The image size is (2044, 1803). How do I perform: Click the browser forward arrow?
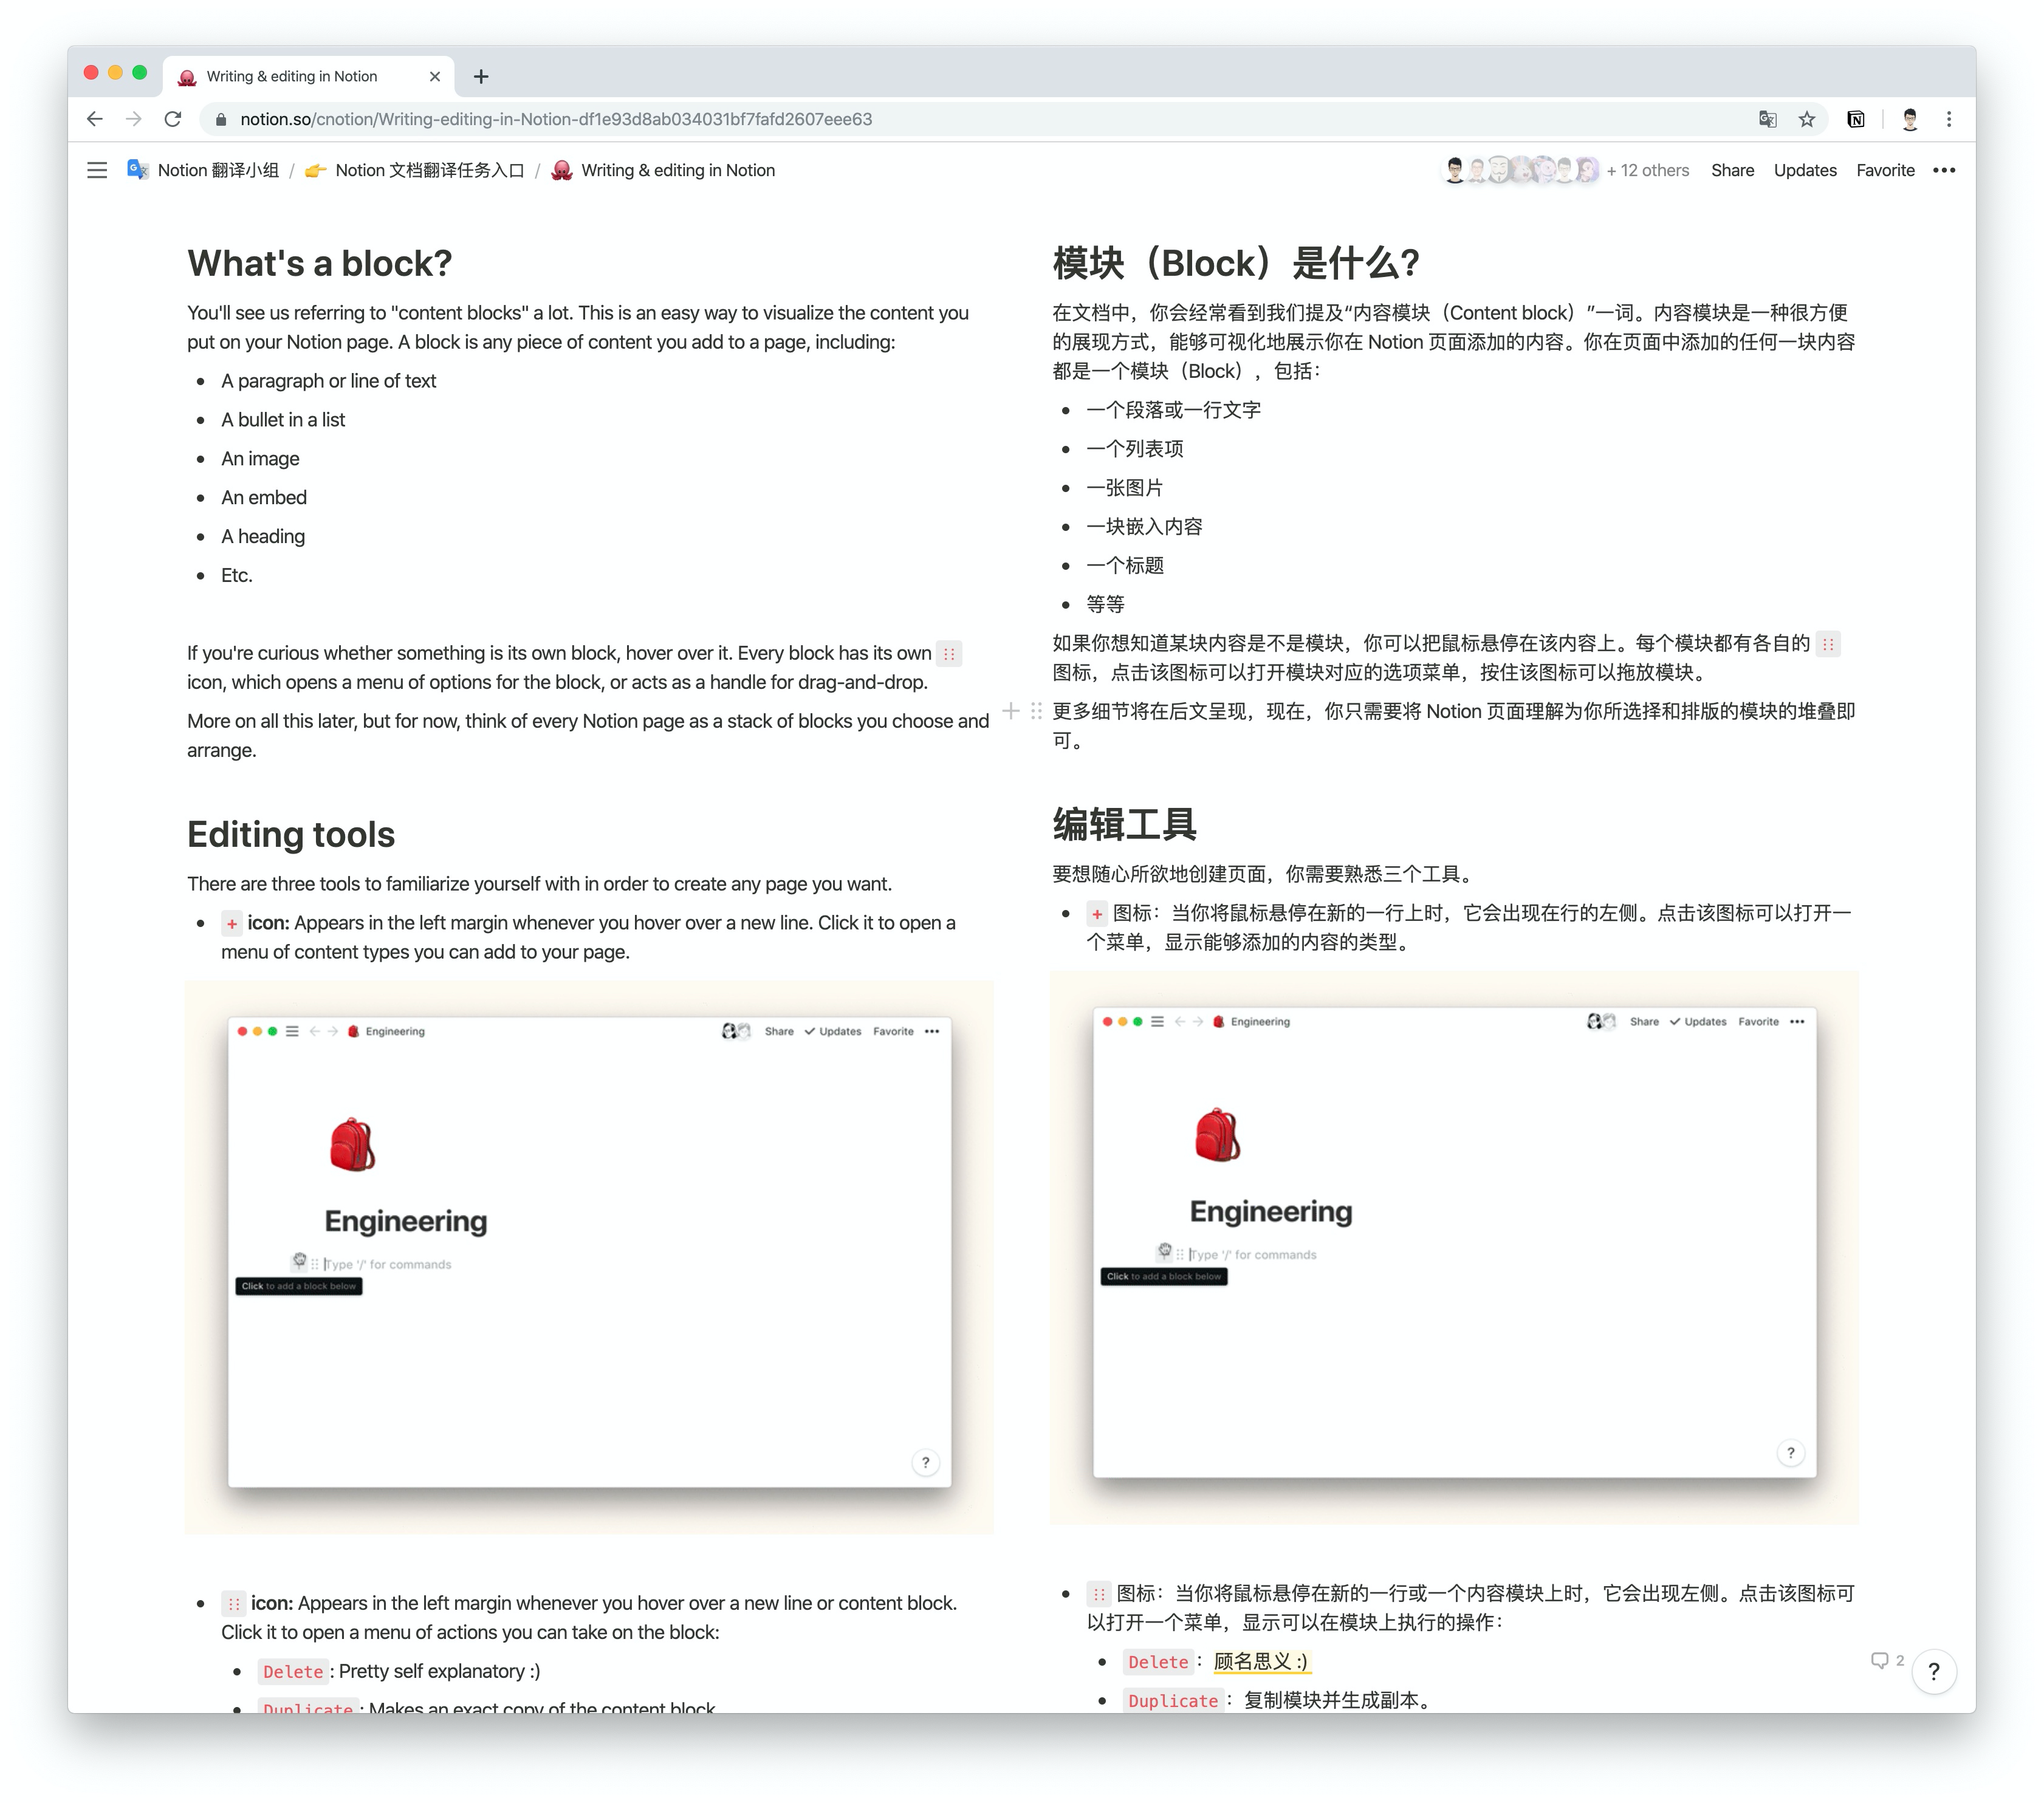[x=134, y=119]
